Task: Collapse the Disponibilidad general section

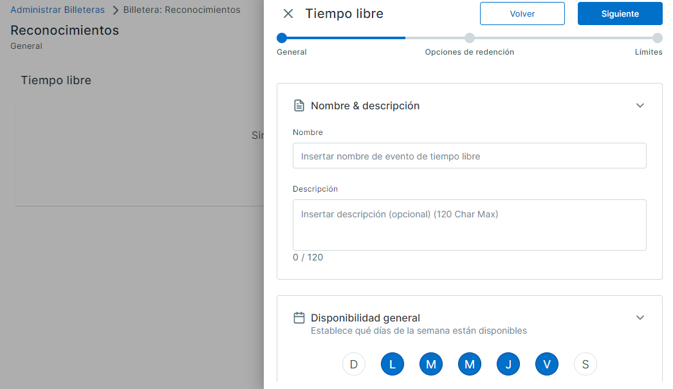Action: tap(640, 317)
